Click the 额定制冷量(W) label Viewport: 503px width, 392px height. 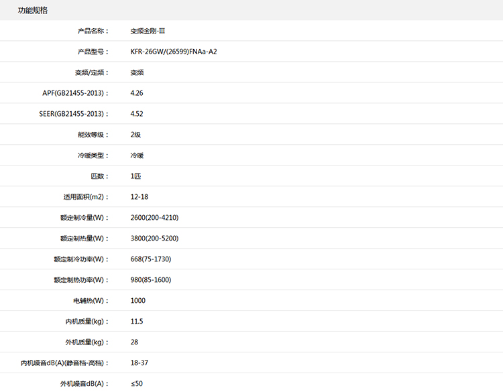click(85, 218)
